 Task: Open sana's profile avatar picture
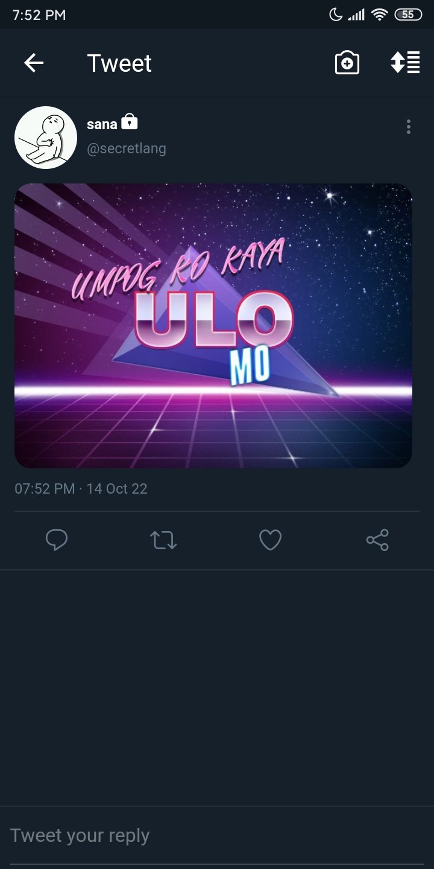[x=46, y=138]
